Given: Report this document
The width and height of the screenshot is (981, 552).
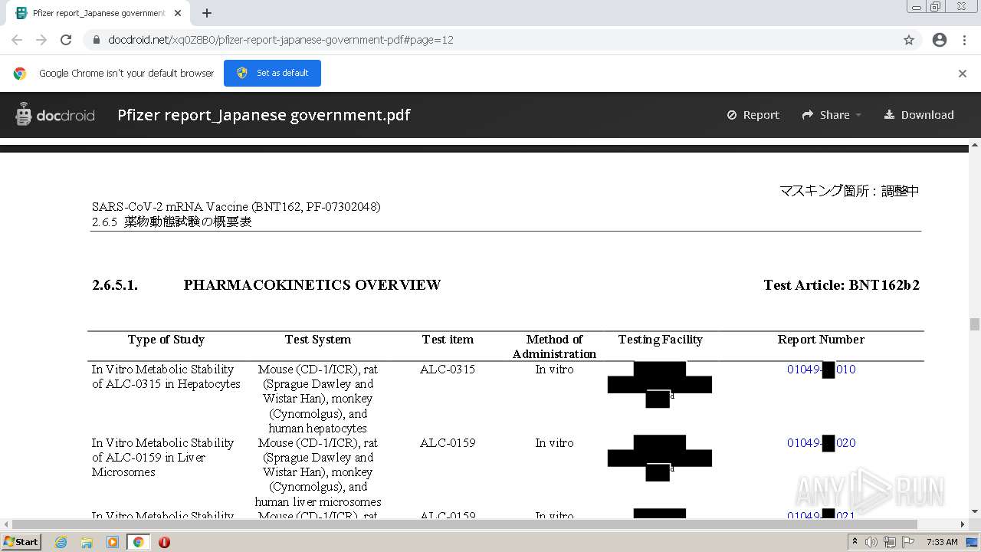Looking at the screenshot, I should (753, 115).
